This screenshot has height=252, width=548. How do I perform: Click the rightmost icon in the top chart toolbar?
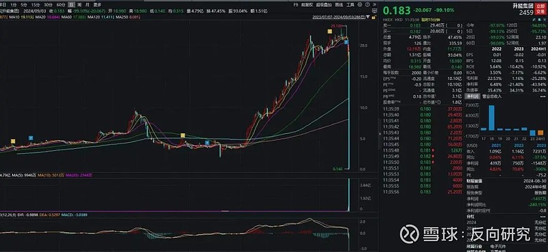coord(375,5)
